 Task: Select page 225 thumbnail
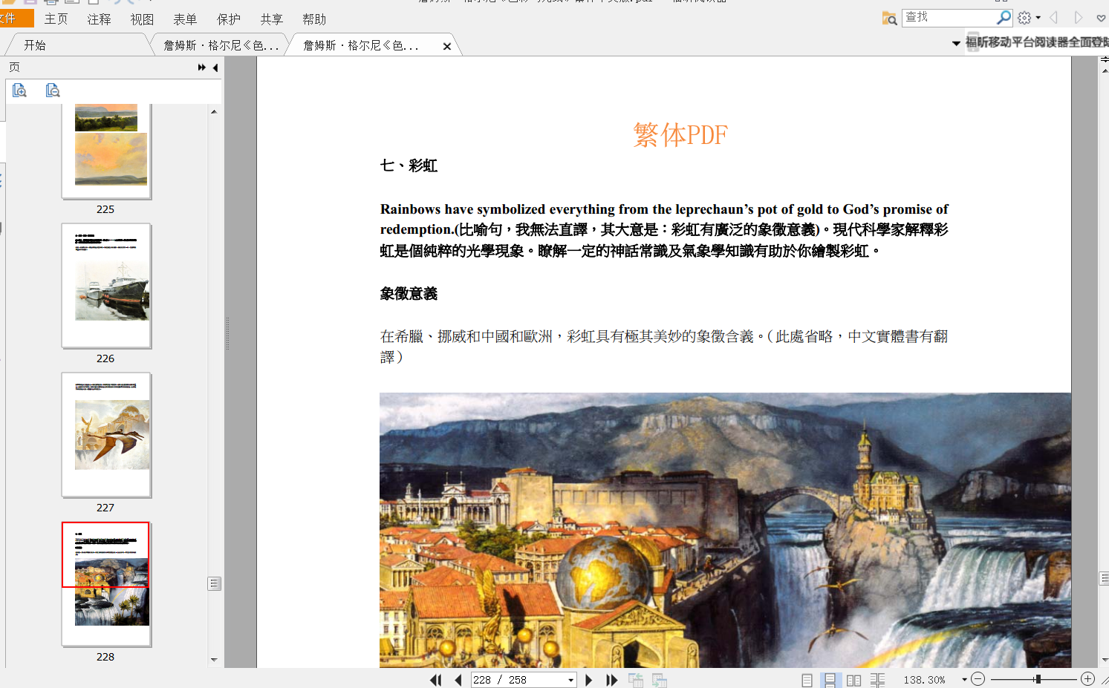pyautogui.click(x=107, y=151)
